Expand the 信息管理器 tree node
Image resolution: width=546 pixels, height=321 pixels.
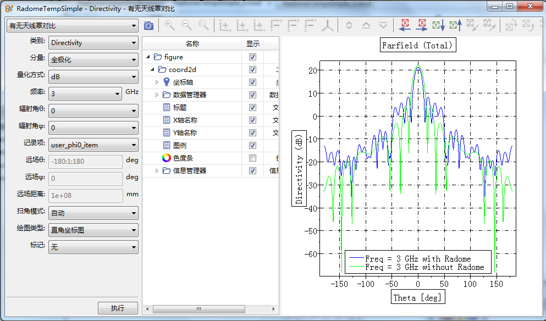pos(157,170)
